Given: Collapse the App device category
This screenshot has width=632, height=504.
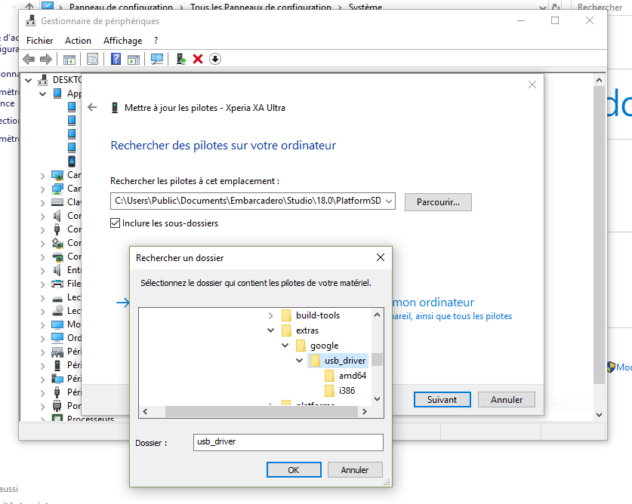Looking at the screenshot, I should click(43, 94).
